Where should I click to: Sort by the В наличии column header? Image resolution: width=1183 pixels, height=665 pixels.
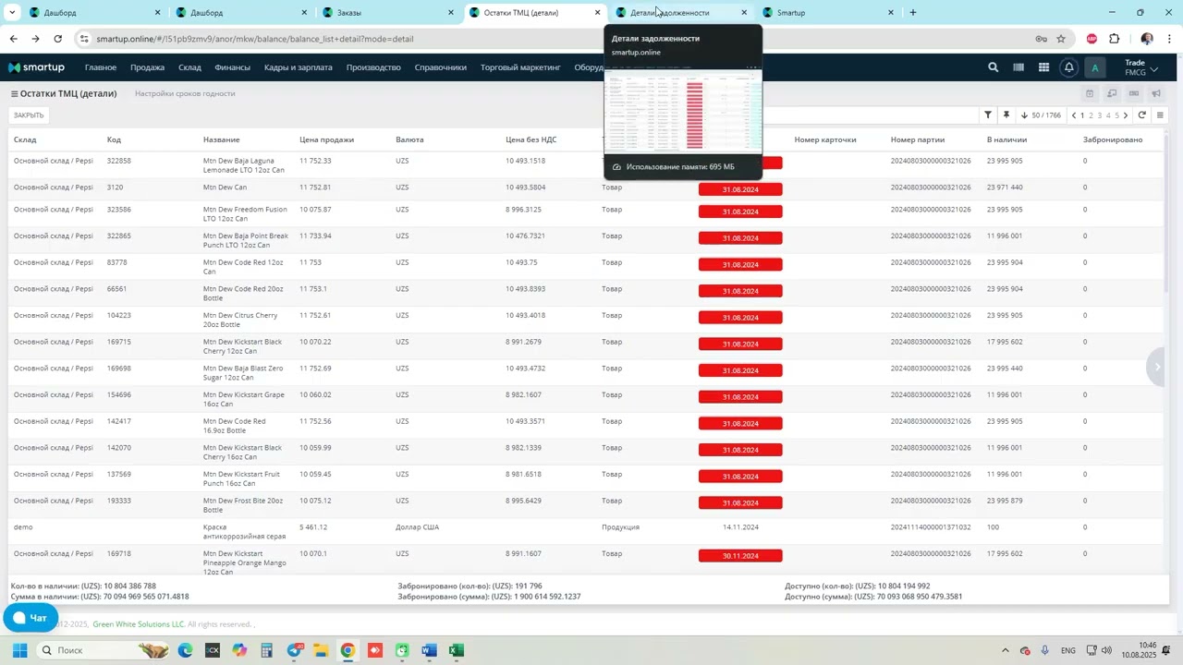(x=1006, y=139)
